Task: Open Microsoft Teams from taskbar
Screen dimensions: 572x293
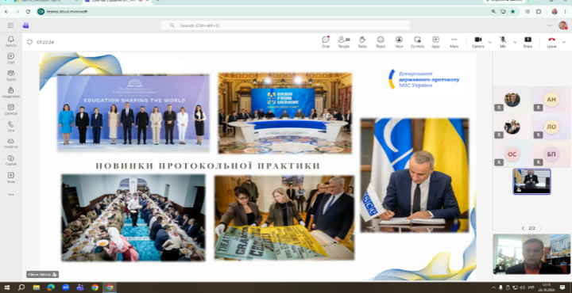Action: click(x=80, y=287)
